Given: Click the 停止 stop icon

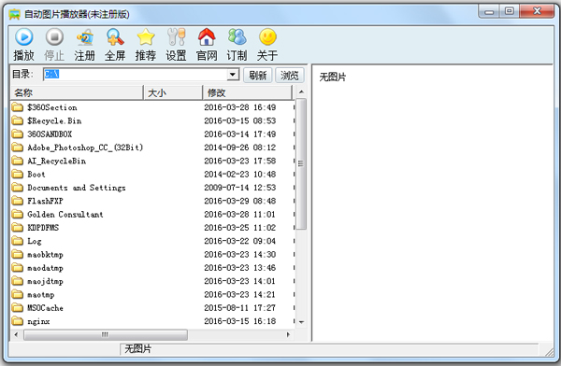Looking at the screenshot, I should click(54, 37).
